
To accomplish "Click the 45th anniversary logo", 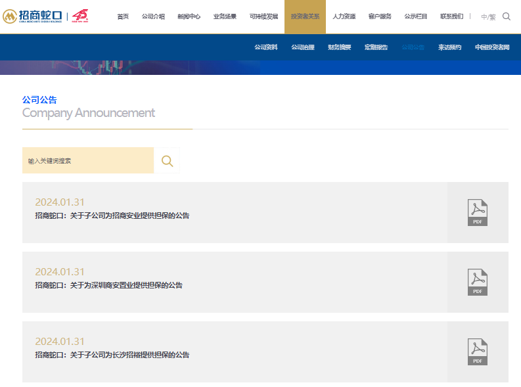I will coord(80,16).
